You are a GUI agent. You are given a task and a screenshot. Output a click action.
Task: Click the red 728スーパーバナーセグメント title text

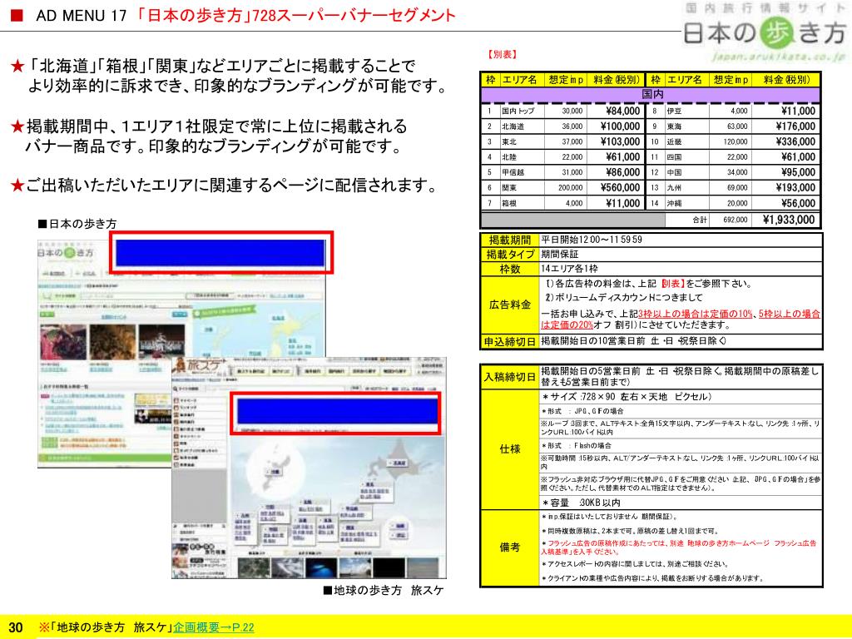click(354, 15)
